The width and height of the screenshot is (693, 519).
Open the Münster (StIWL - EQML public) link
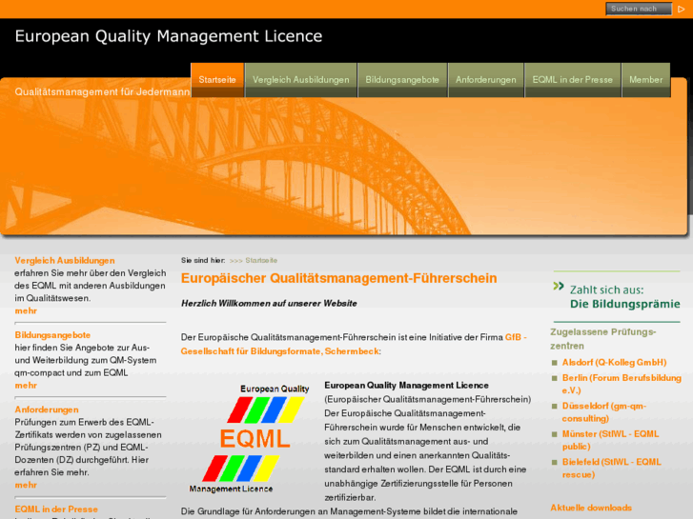(x=610, y=440)
